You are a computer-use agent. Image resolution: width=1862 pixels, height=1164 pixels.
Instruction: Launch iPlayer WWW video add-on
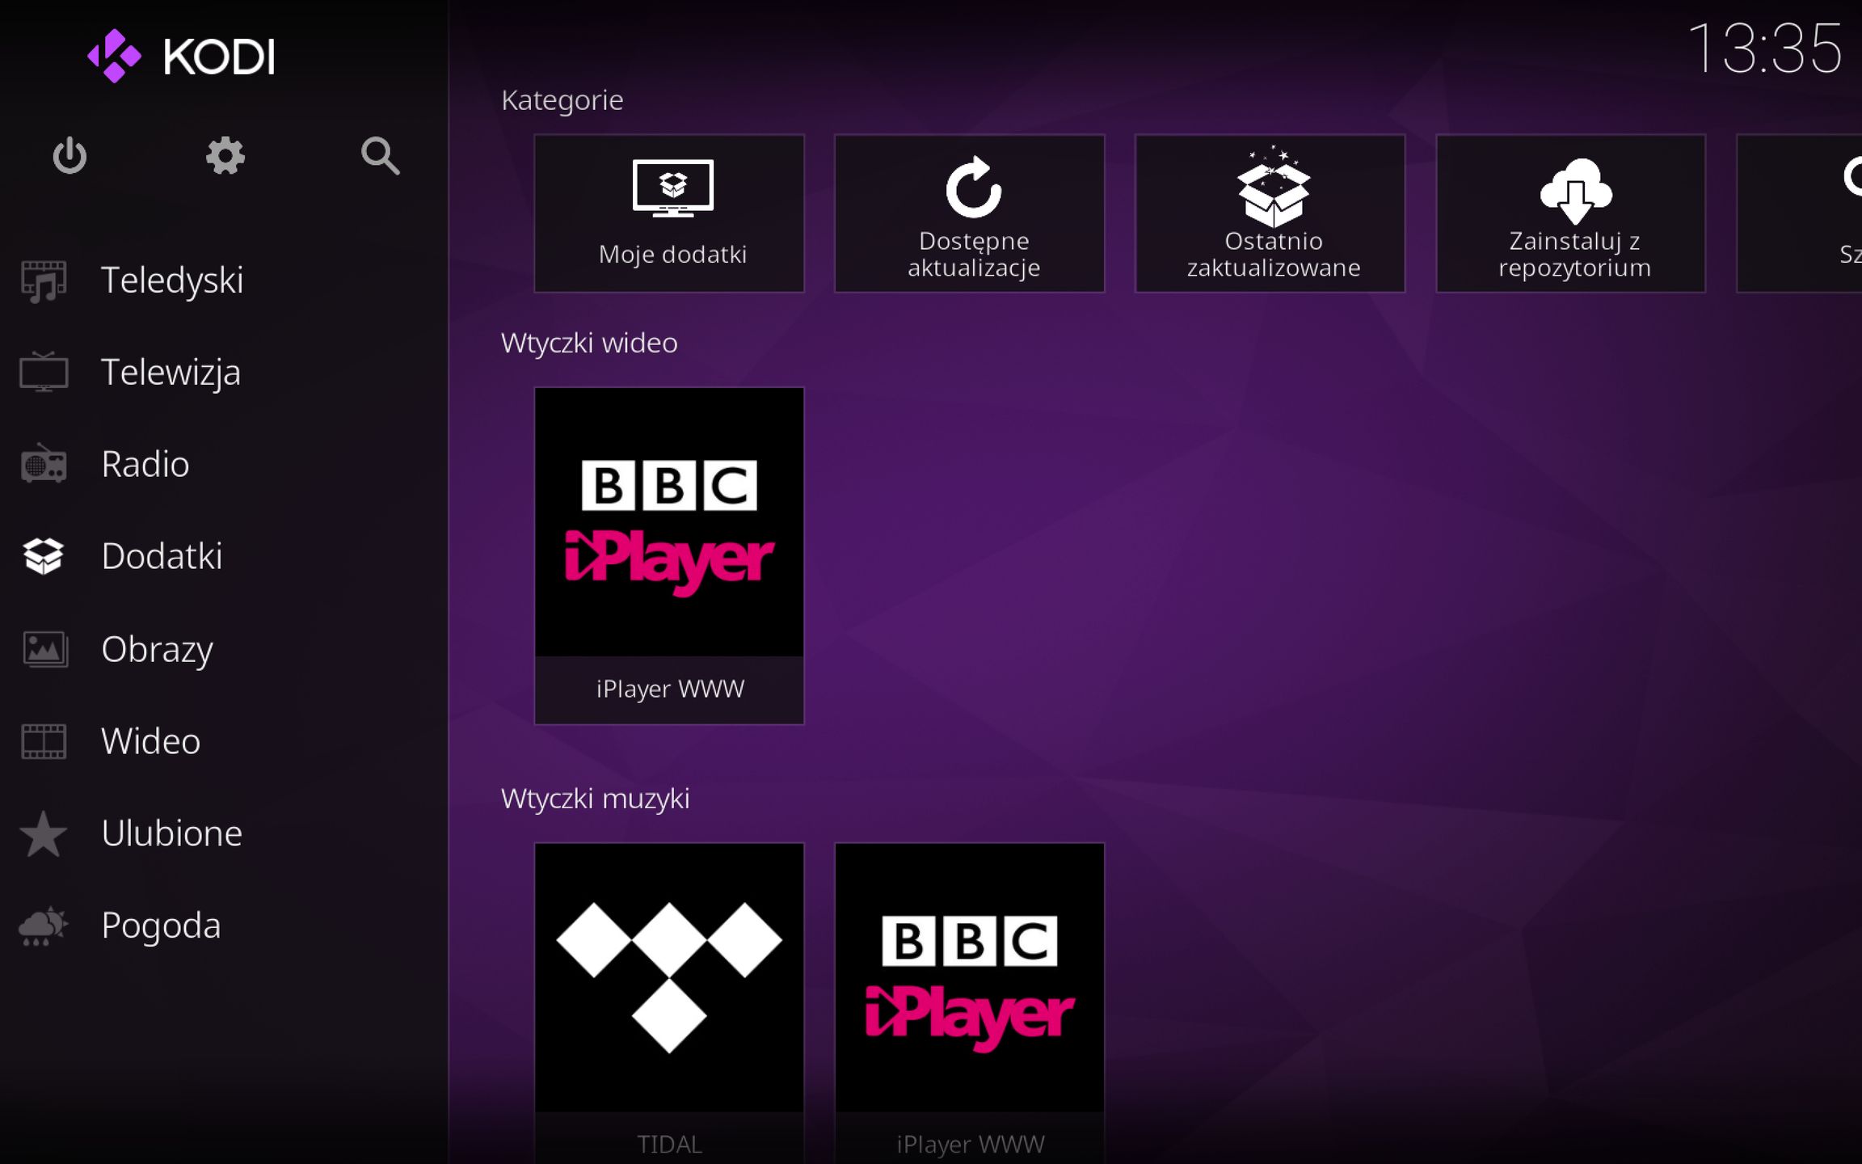pos(669,556)
